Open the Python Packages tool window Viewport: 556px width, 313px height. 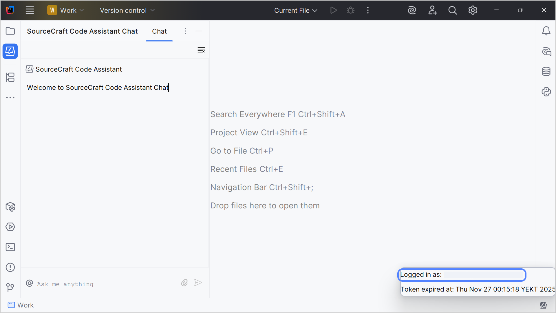point(10,207)
